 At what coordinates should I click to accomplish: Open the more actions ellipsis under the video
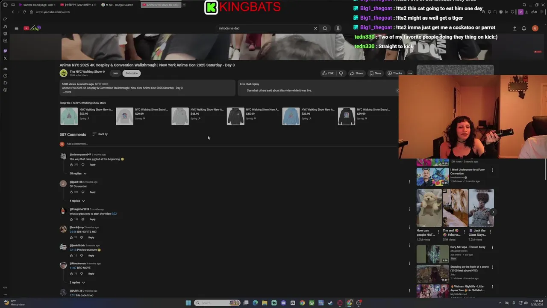[x=410, y=73]
